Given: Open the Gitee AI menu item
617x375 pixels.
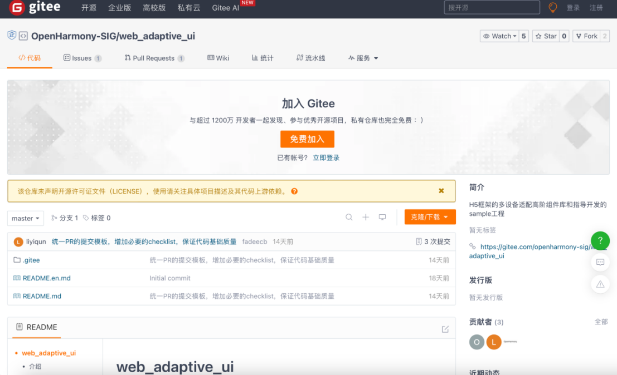Looking at the screenshot, I should point(226,8).
